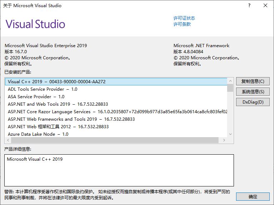Click the Microsoft .NET Framework heading text
Image resolution: width=274 pixels, height=205 pixels.
pyautogui.click(x=201, y=46)
